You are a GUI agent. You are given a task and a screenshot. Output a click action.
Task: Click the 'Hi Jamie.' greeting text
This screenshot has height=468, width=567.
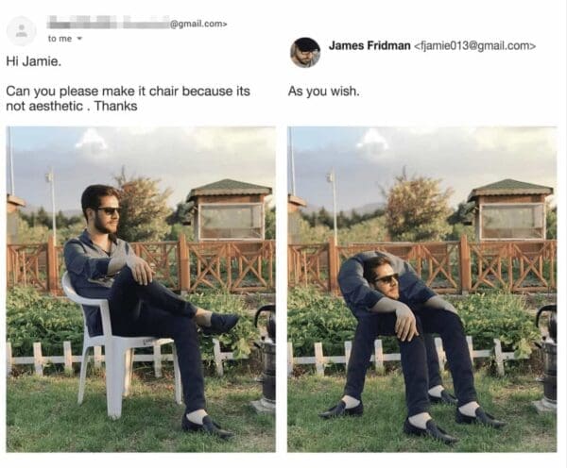(x=34, y=61)
